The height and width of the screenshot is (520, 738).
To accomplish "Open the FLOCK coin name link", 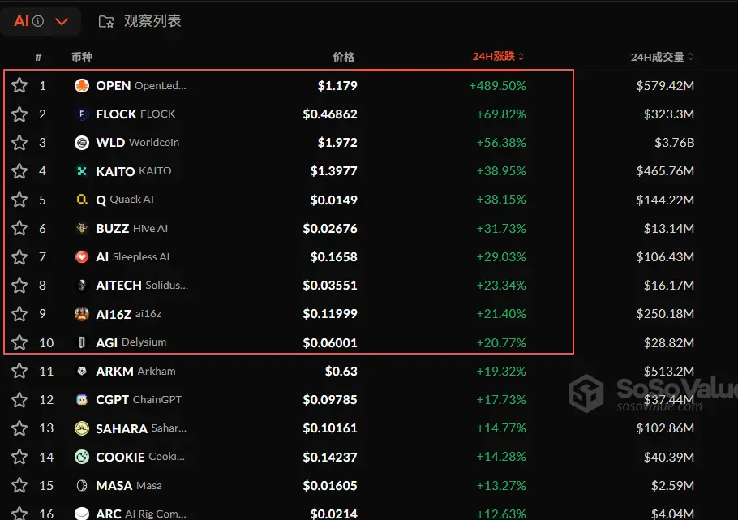I will pos(135,114).
